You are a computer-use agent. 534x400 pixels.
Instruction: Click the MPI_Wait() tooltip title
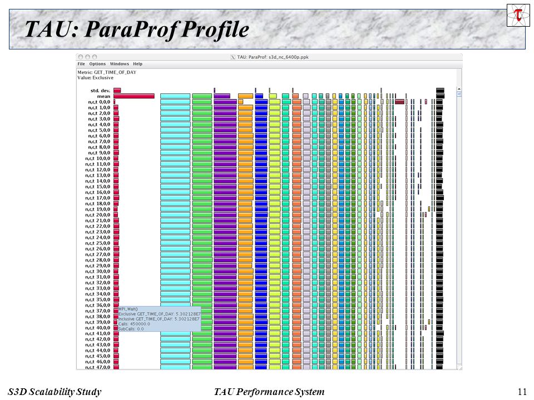tap(128, 309)
